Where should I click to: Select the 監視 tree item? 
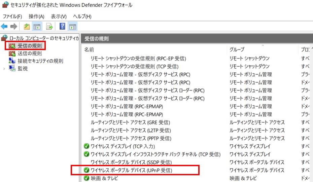pos(23,68)
